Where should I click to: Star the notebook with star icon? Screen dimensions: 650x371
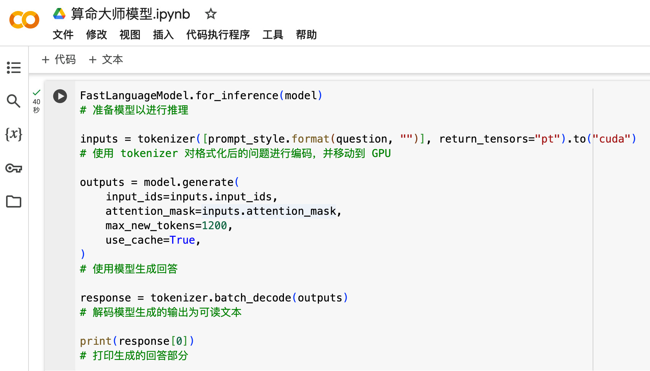211,14
